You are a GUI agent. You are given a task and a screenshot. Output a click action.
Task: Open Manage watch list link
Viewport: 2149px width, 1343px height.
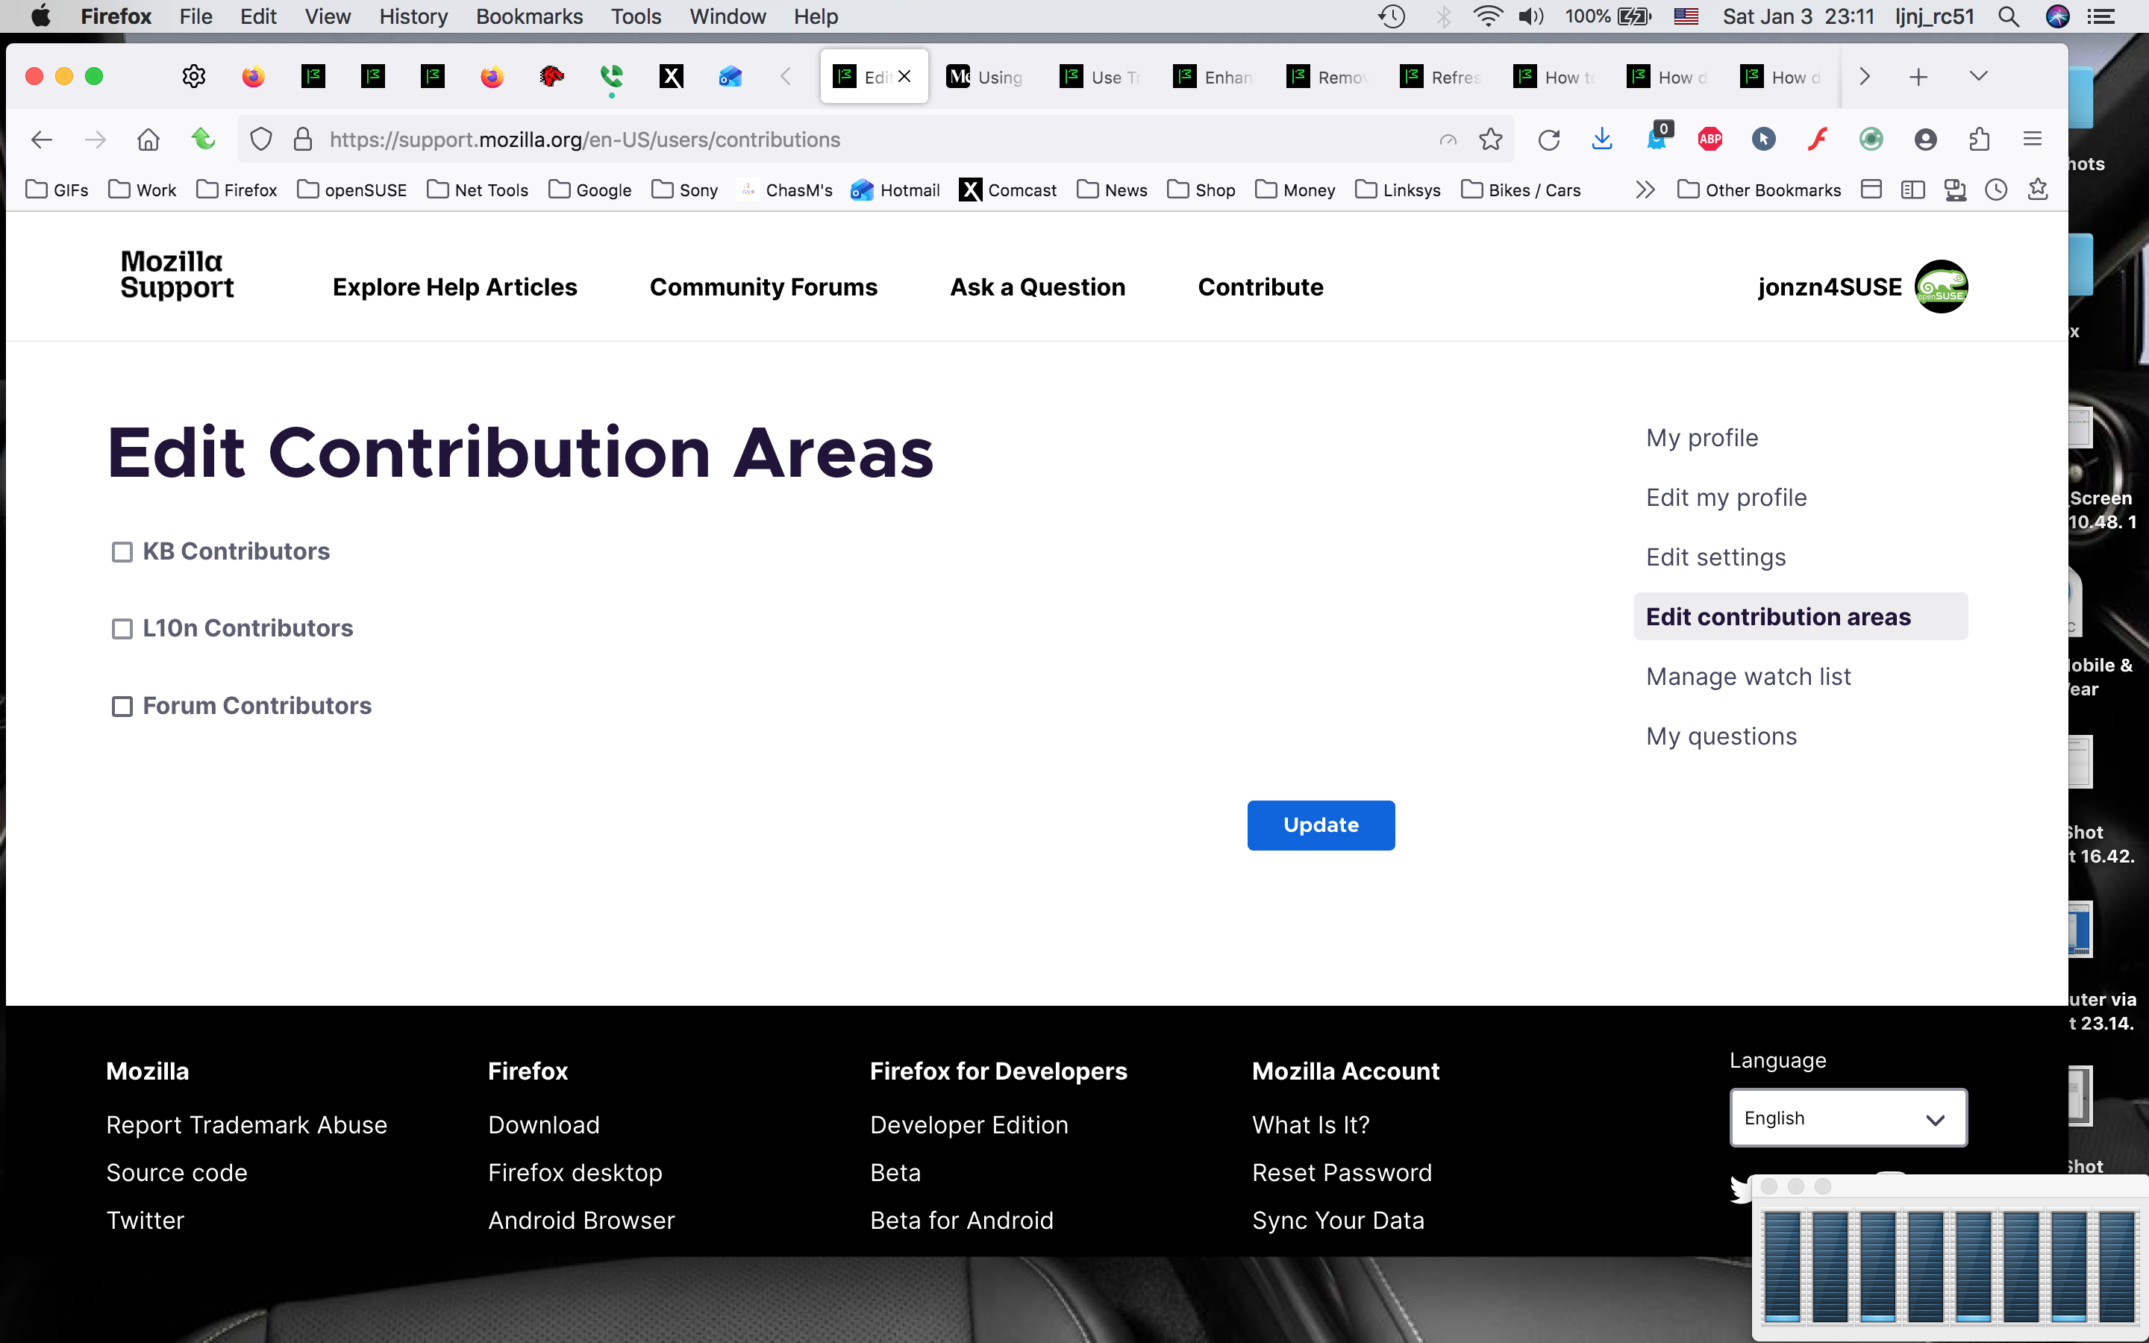click(x=1748, y=677)
